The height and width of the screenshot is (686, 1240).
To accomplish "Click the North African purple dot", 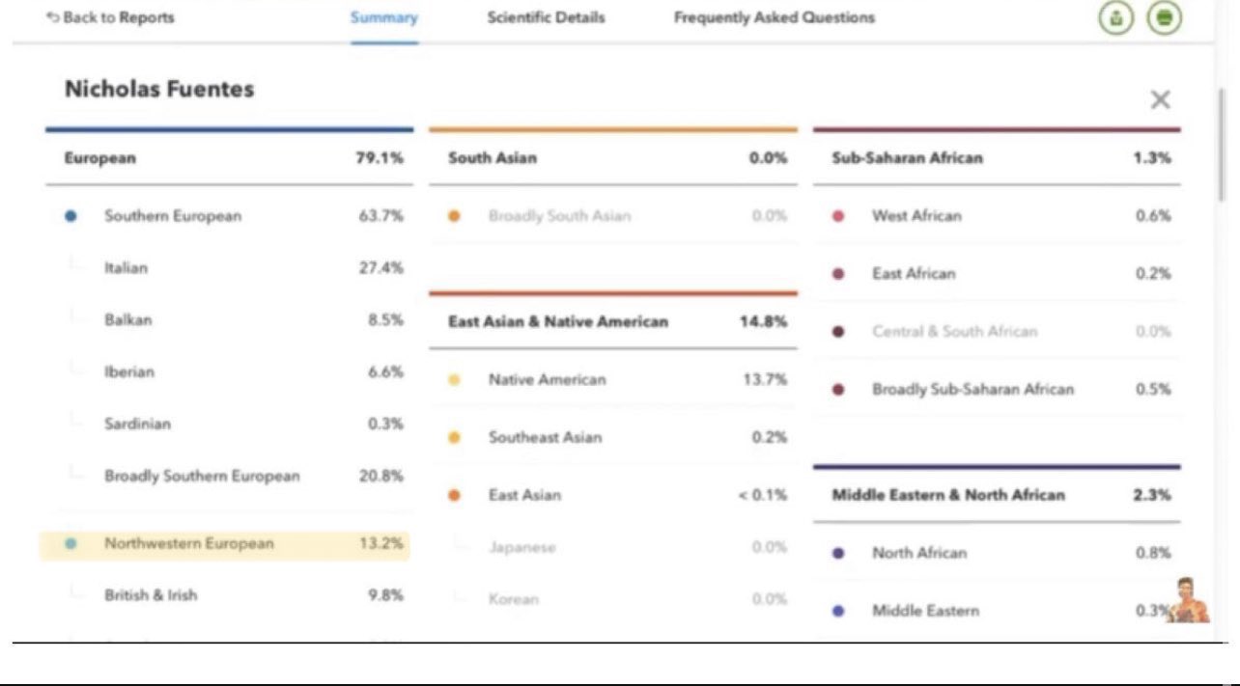I will tap(838, 554).
